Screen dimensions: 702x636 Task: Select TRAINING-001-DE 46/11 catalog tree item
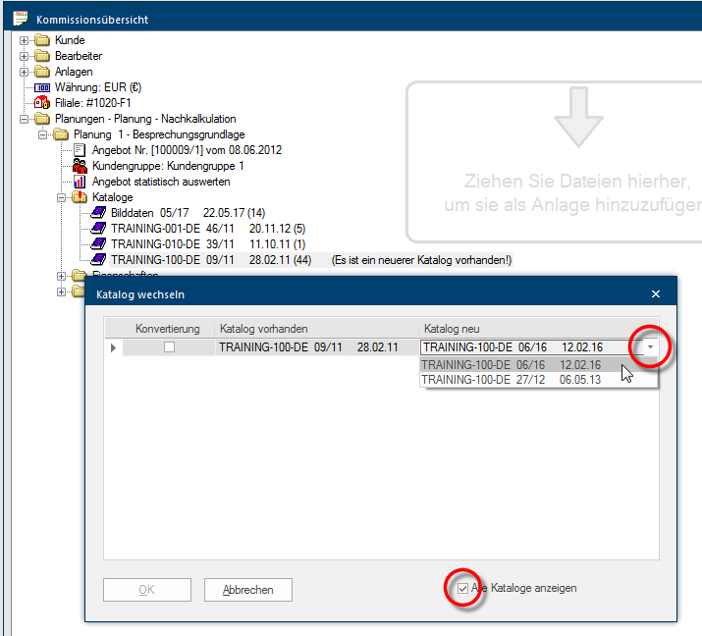(155, 229)
